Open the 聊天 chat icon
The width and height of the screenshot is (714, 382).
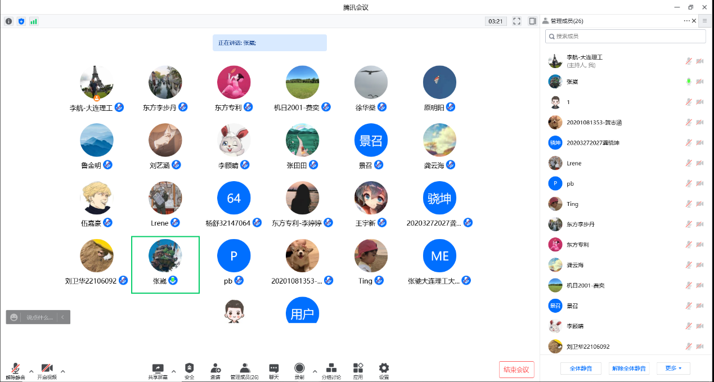274,368
